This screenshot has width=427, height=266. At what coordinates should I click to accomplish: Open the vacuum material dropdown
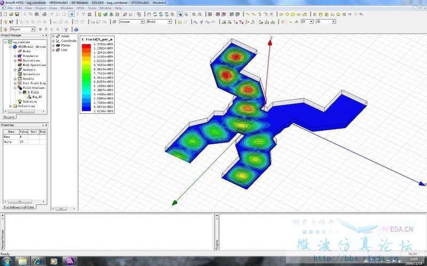[142, 21]
